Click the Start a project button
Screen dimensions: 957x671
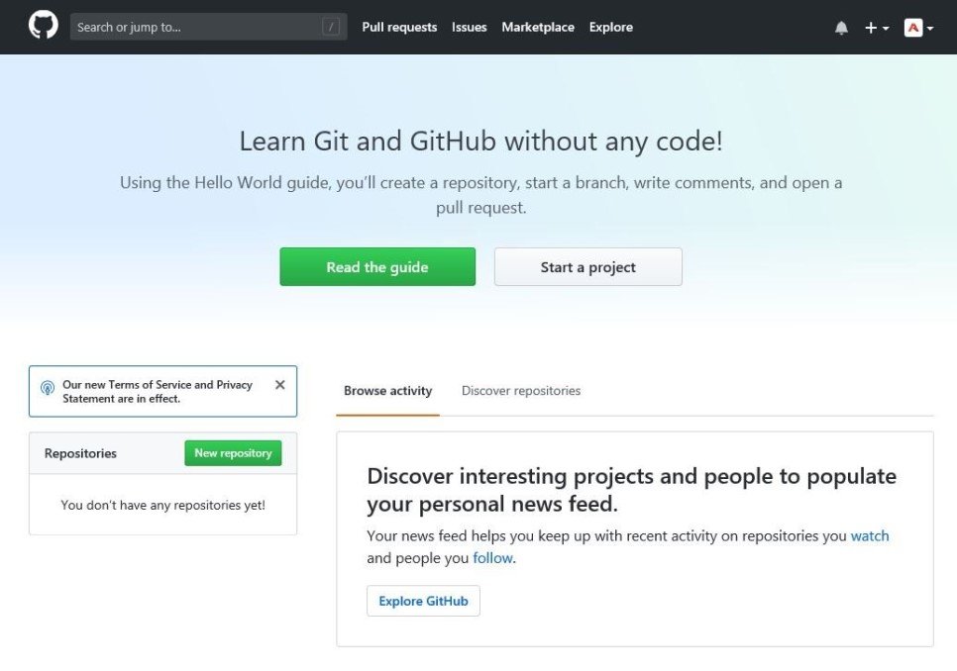587,267
